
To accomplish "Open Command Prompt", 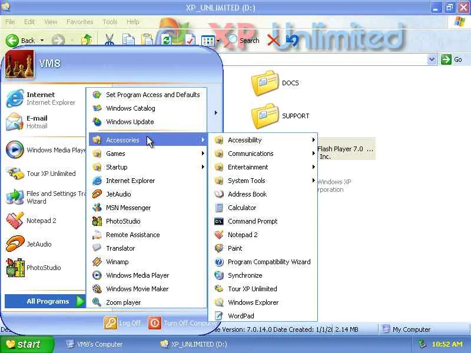I will [263, 221].
